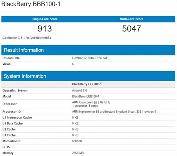This screenshot has height=156, width=177.
Task: Click the Operating System value Android 7.0
Action: pos(79,90)
